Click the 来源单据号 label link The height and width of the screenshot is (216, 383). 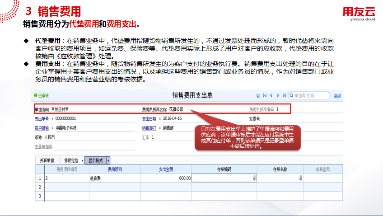tap(43, 146)
